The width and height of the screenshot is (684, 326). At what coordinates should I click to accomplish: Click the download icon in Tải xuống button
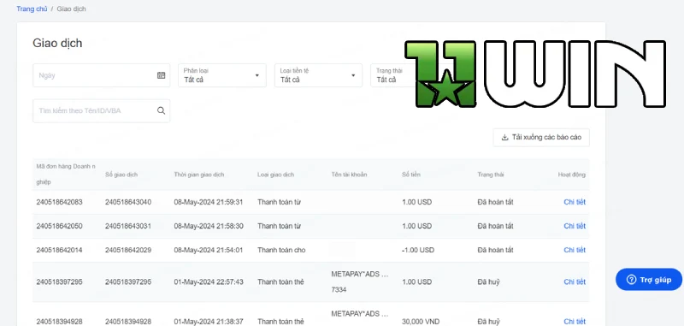tap(504, 138)
